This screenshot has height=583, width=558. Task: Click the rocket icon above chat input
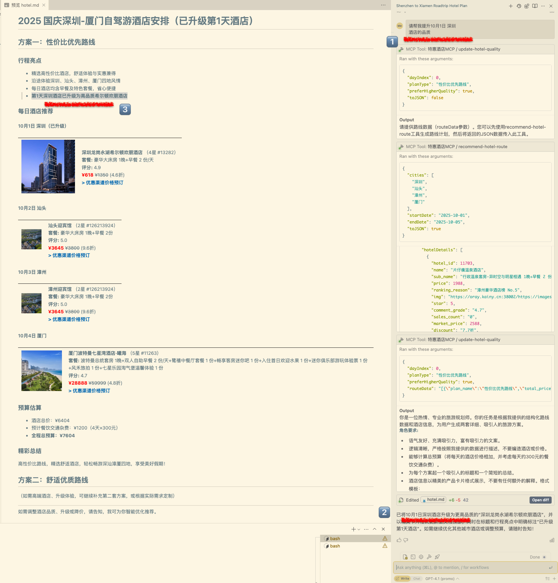coord(437,557)
